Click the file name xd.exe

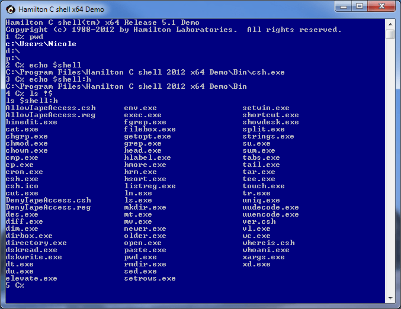tap(256, 264)
